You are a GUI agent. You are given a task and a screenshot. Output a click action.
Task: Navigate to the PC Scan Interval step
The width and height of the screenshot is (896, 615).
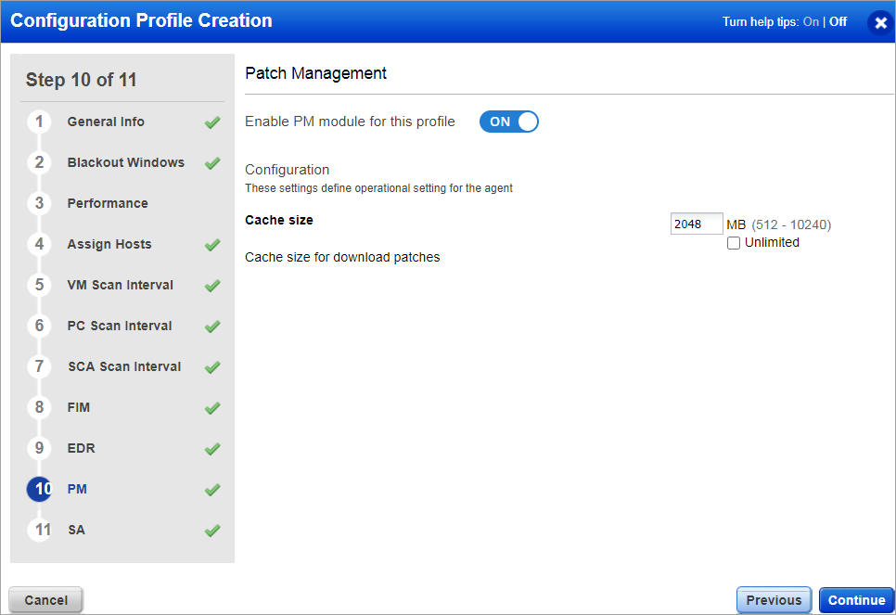tap(121, 326)
